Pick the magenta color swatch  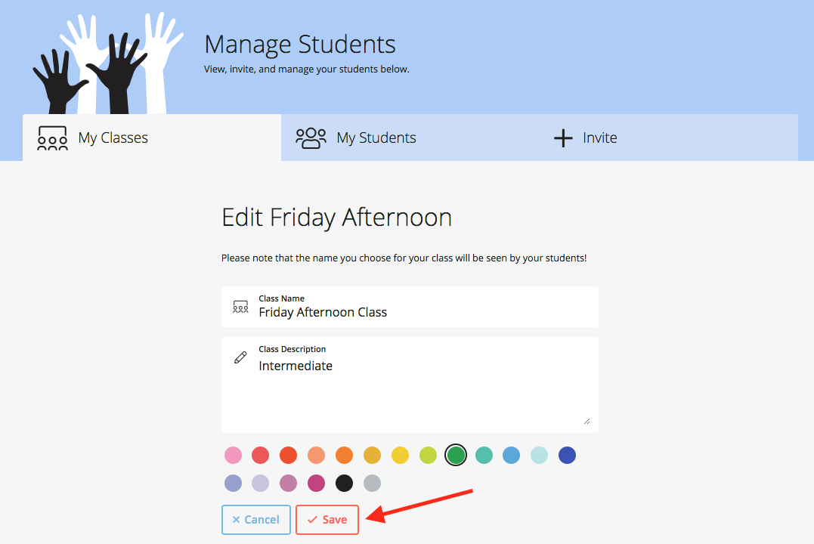316,484
